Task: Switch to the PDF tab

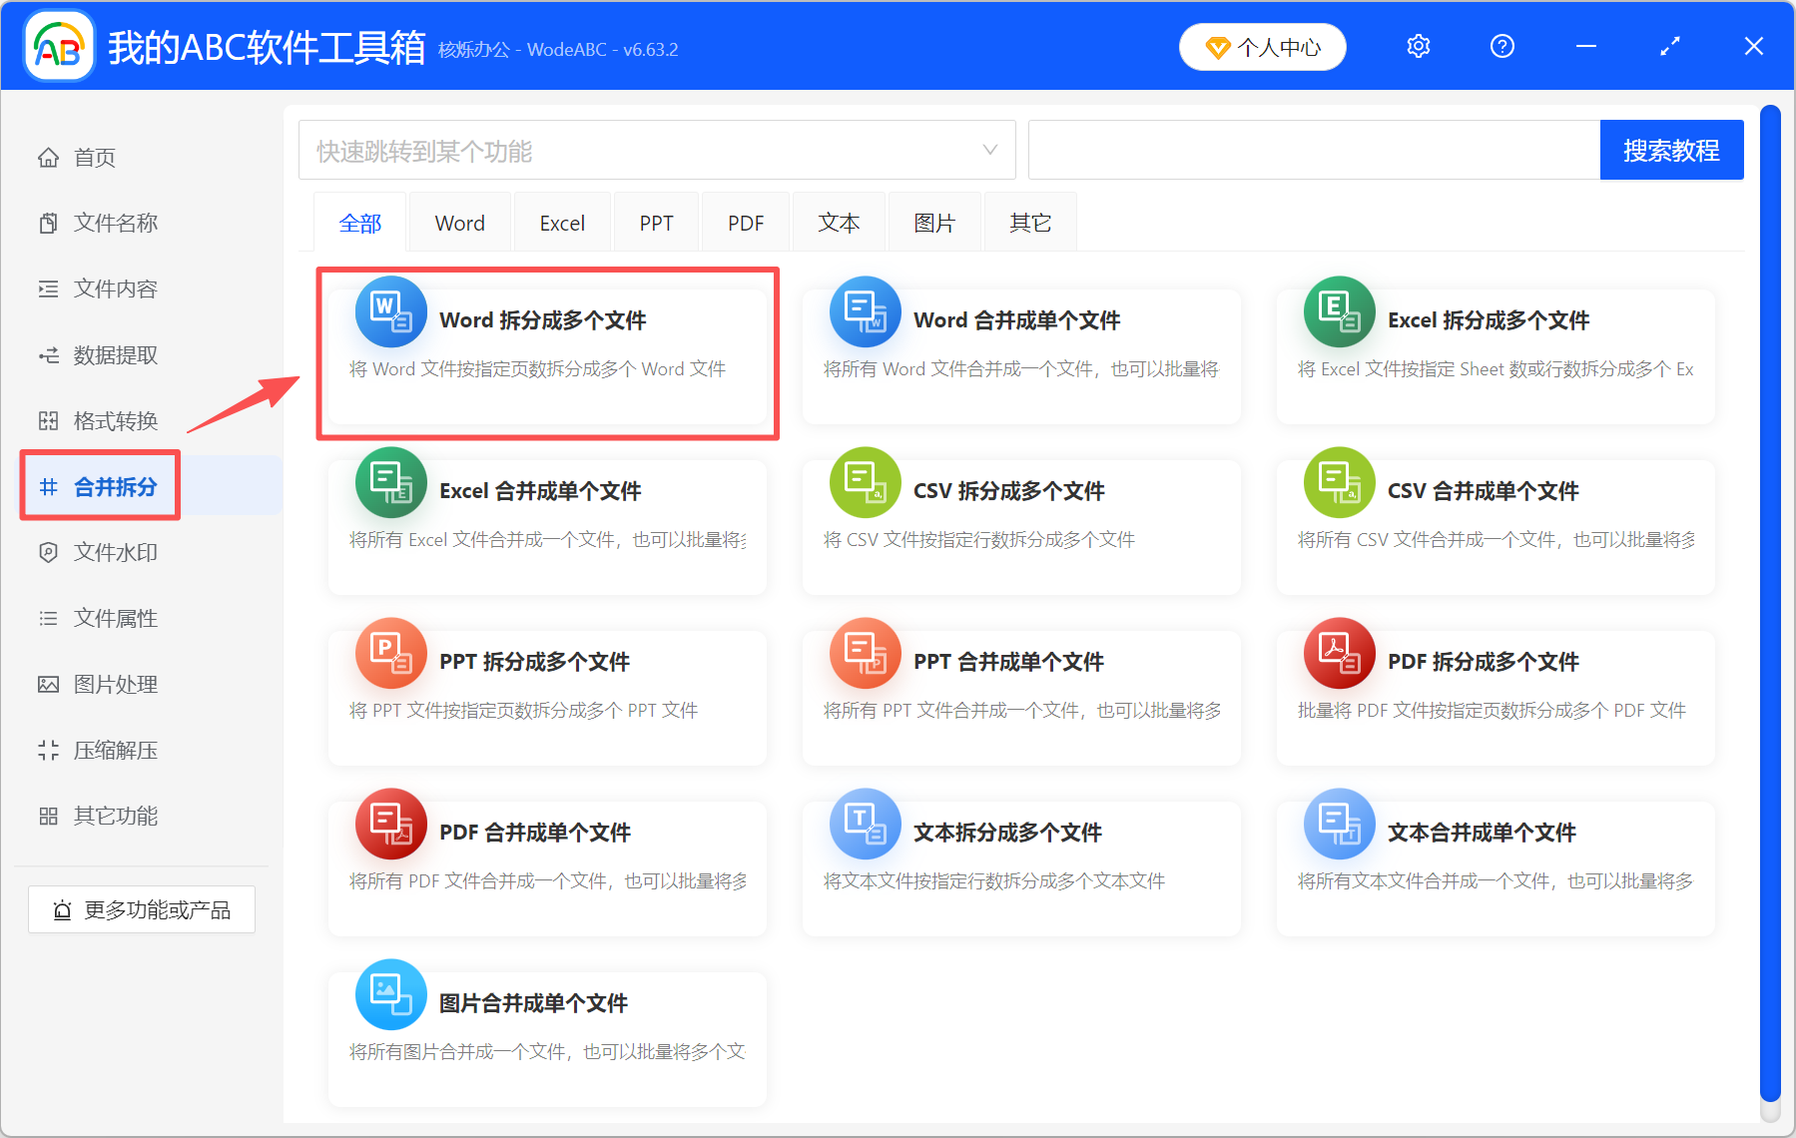Action: [x=745, y=222]
